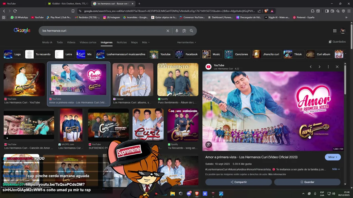Show previous image in preview panel
The height and width of the screenshot is (198, 353).
point(311,67)
